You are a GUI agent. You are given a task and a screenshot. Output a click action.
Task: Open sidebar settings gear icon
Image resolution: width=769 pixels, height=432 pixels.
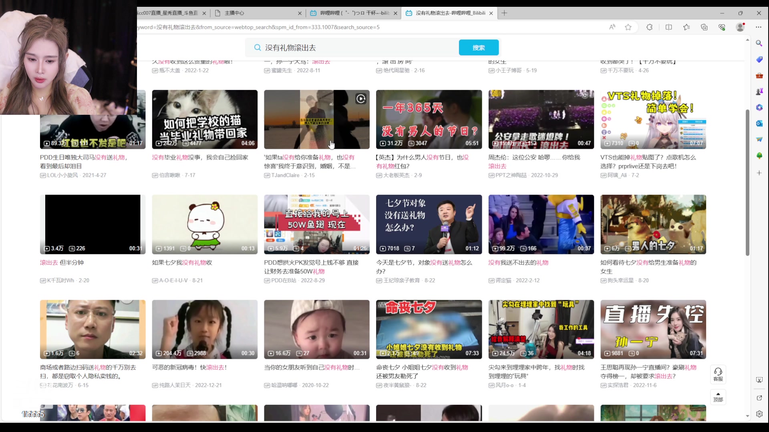[x=759, y=414]
